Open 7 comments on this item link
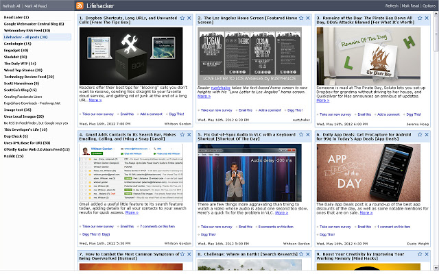This screenshot has height=274, width=439. (x=157, y=227)
